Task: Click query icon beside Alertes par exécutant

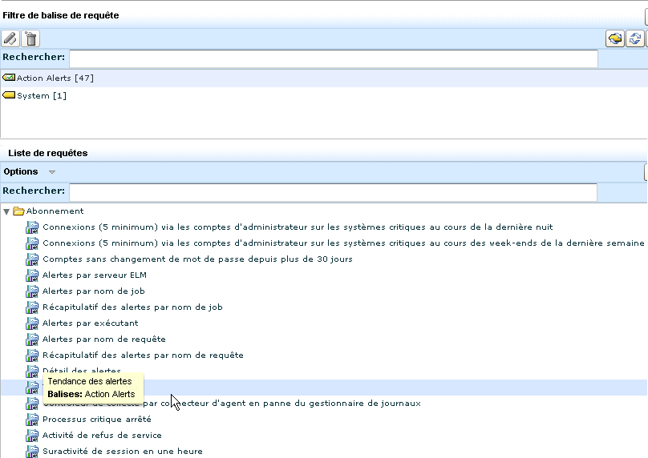Action: pos(32,323)
